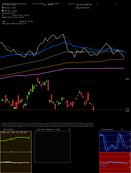This screenshot has width=131, height=173.
Task: Click the 'CL: 35.48' closing price label
Action: [x=48, y=5]
